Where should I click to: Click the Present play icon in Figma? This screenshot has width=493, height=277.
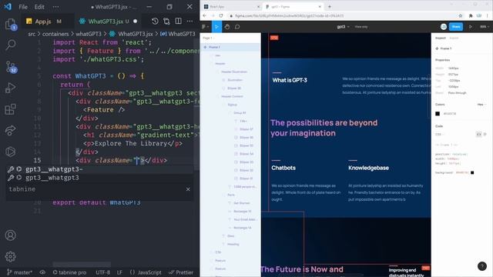(x=471, y=27)
